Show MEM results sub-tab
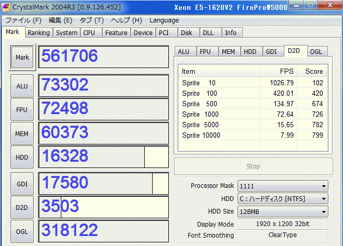Image resolution: width=343 pixels, height=246 pixels. 230,51
